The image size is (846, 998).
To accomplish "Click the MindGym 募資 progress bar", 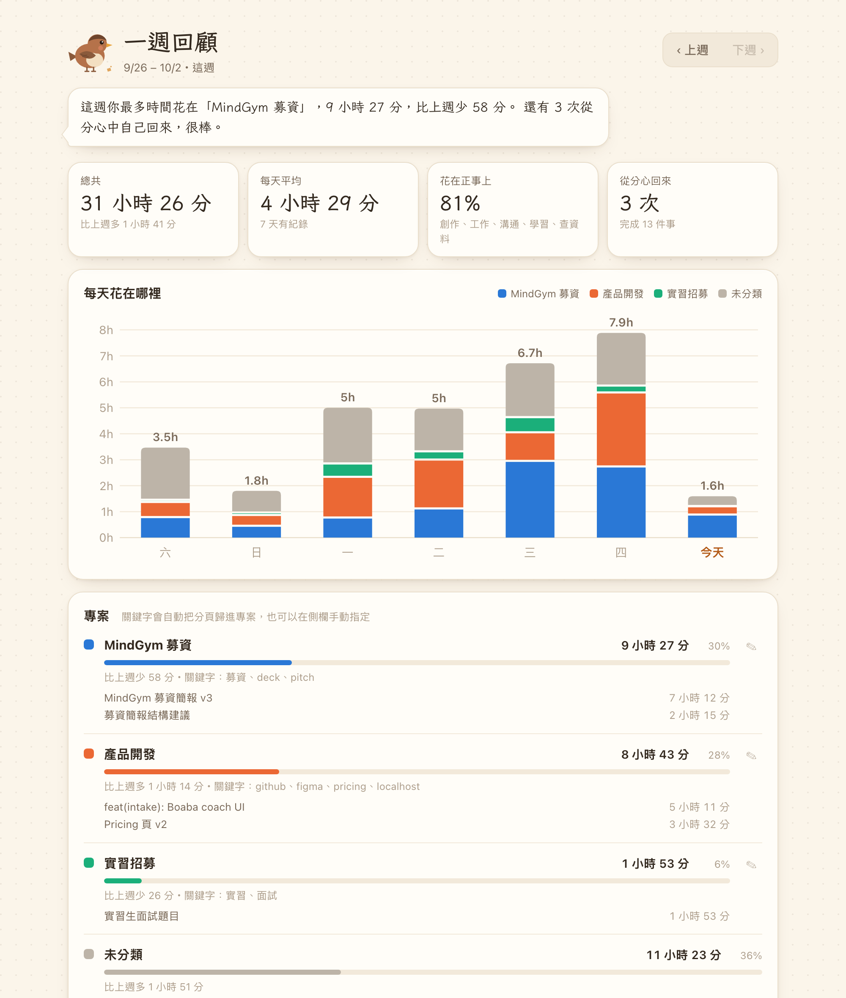I will [417, 663].
